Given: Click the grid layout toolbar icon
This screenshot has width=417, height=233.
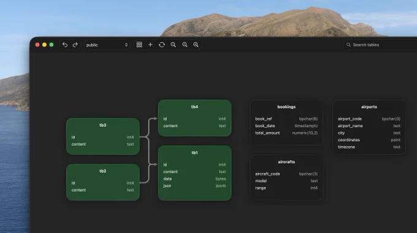Looking at the screenshot, I should coord(139,45).
